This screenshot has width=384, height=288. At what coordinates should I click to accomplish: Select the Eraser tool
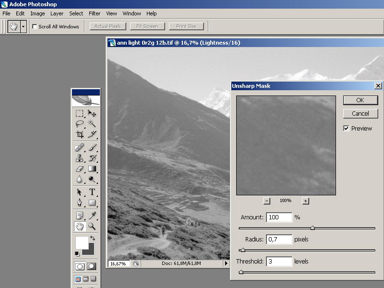click(80, 168)
